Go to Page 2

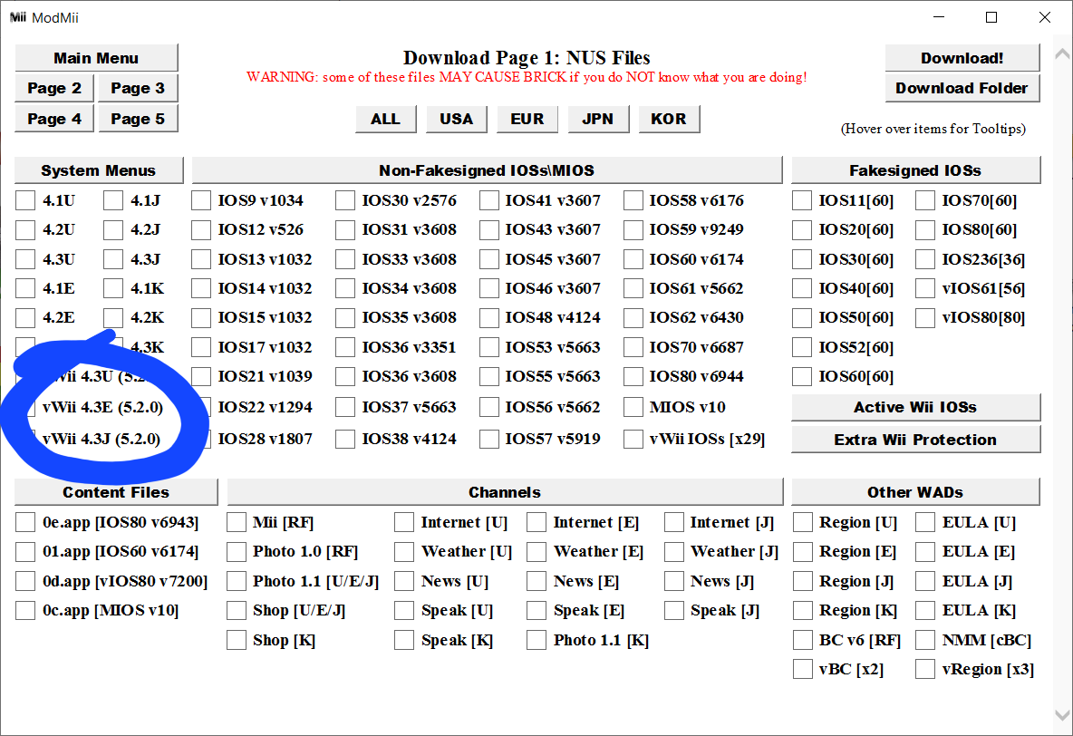[54, 88]
